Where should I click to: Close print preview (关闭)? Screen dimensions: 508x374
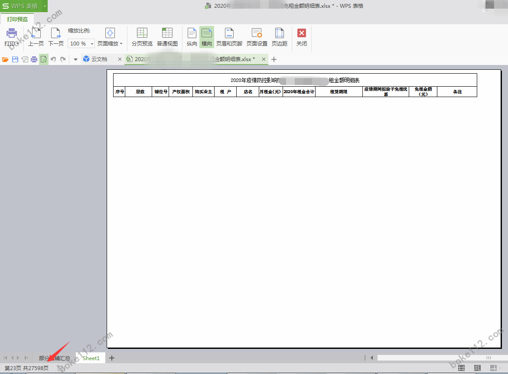point(302,37)
